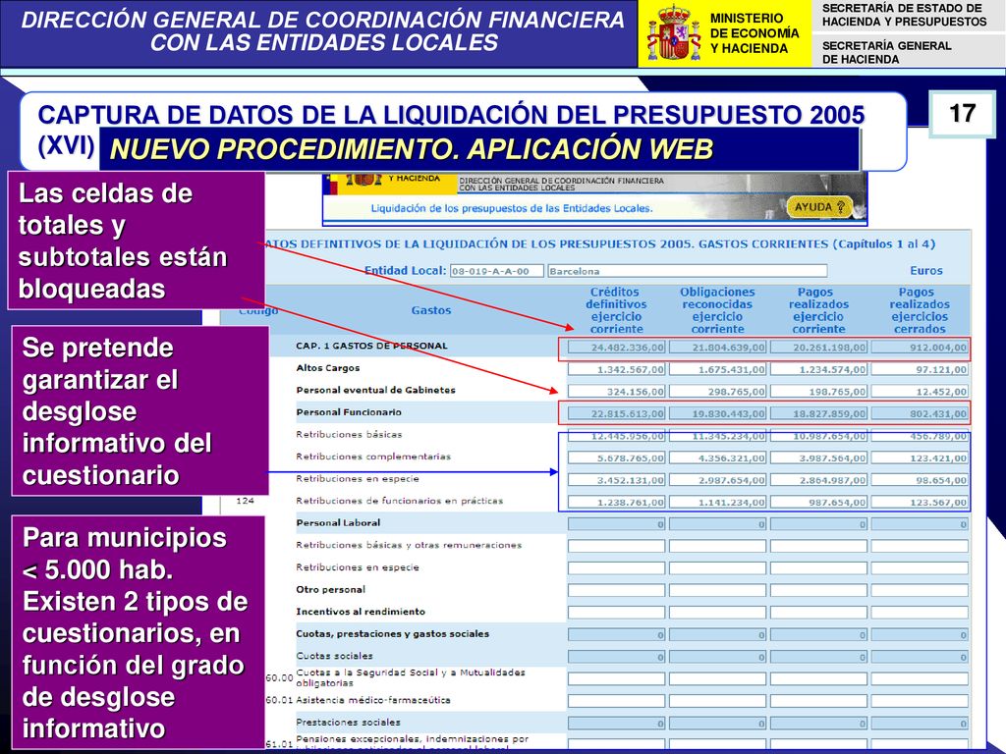Screen dimensions: 1006x754
Task: Select the 'Personal Laboral' row label
Action: [338, 522]
